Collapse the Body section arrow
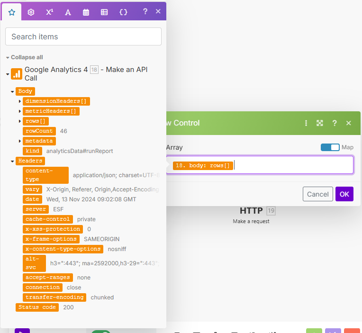362x333 pixels. tap(12, 91)
